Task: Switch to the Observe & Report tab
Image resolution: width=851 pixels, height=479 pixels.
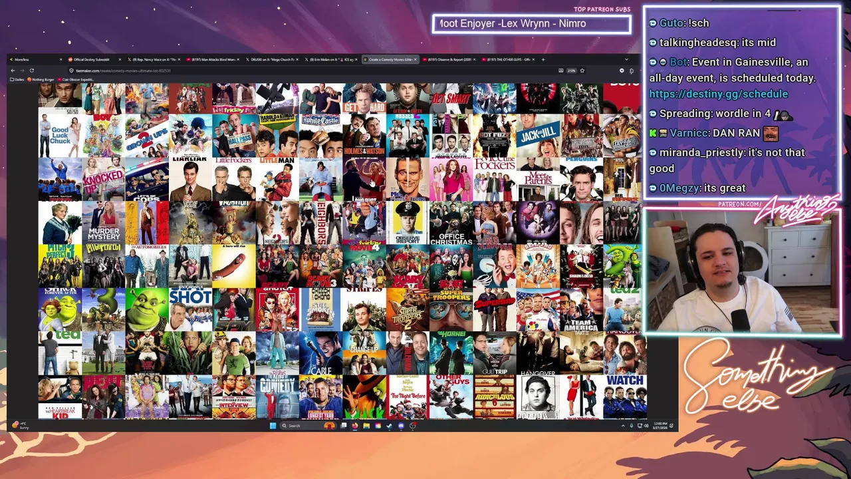Action: (449, 59)
